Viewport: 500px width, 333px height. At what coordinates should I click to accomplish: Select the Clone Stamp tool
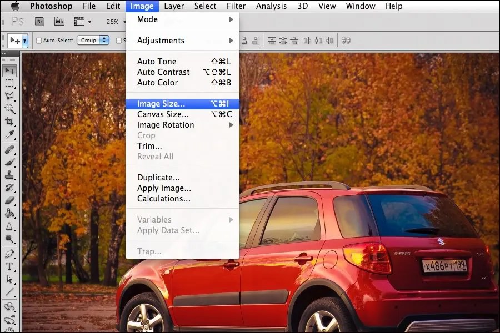click(9, 175)
